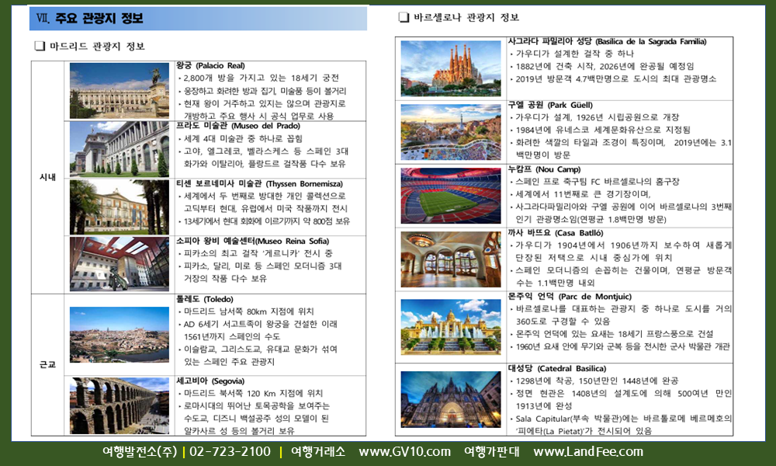Screen dimensions: 776x466
Task: Click the Palacio Real palace photo
Action: [119, 90]
